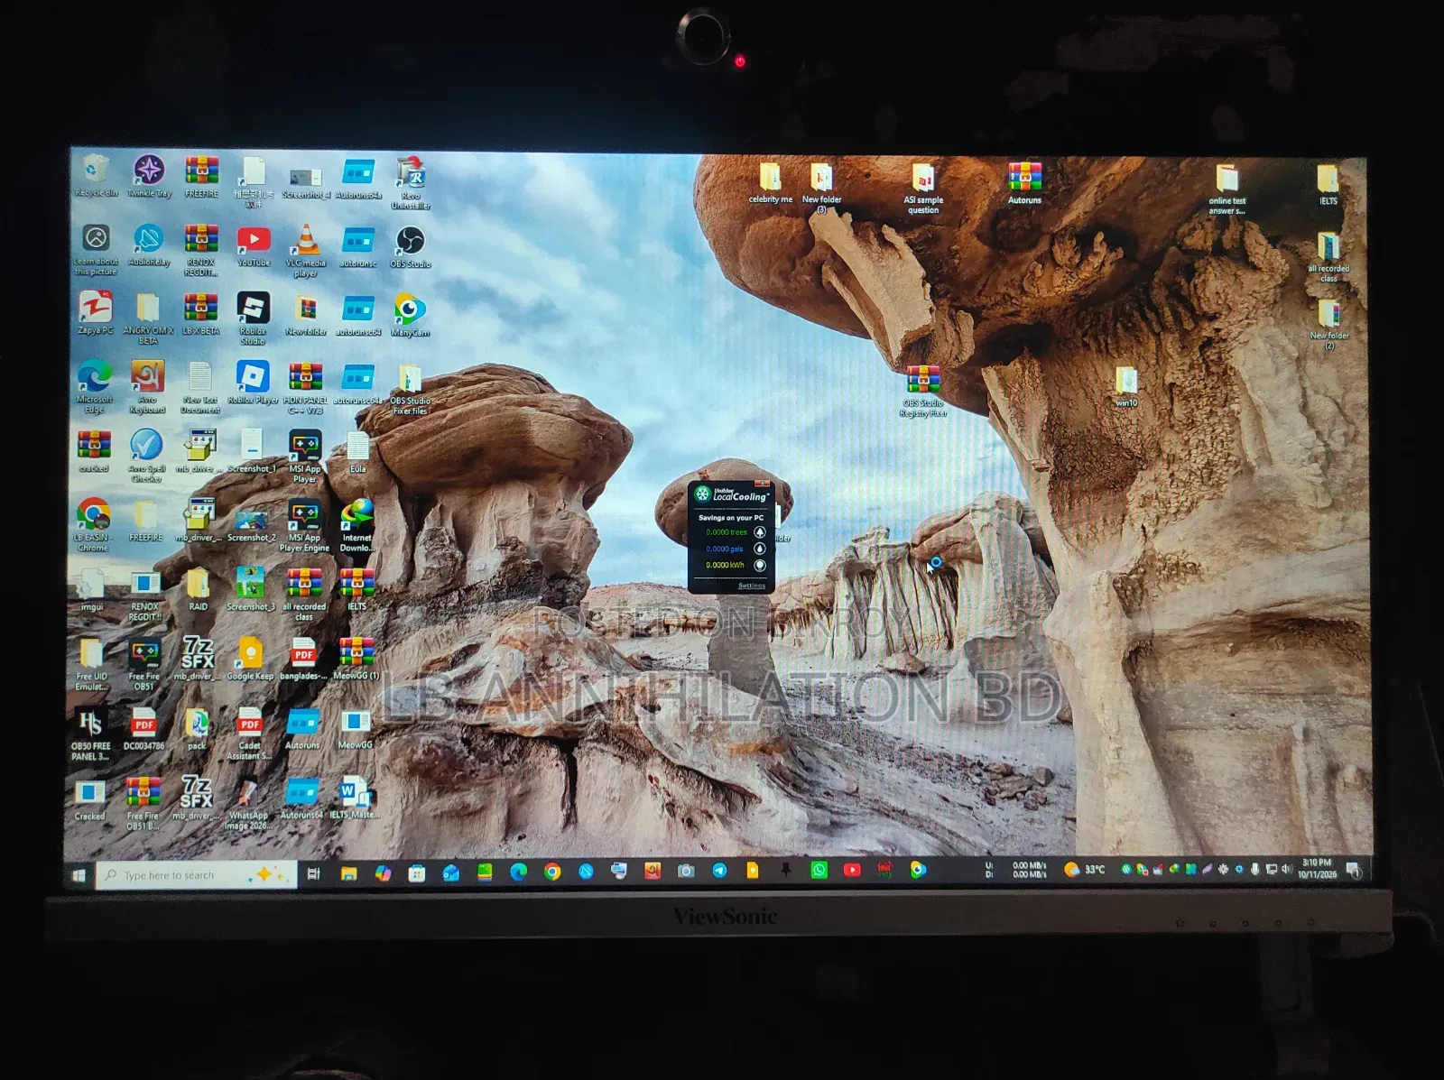
Task: Open Task View from the taskbar
Action: click(314, 873)
